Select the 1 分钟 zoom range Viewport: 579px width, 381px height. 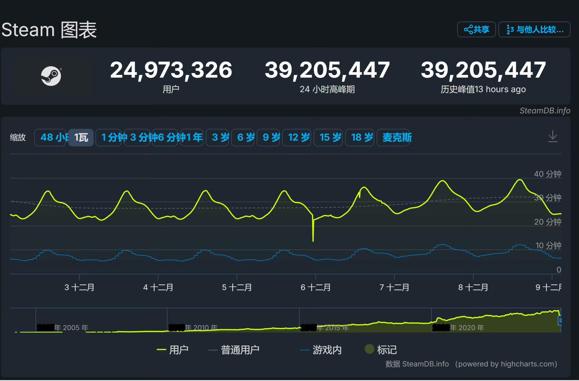pos(109,138)
